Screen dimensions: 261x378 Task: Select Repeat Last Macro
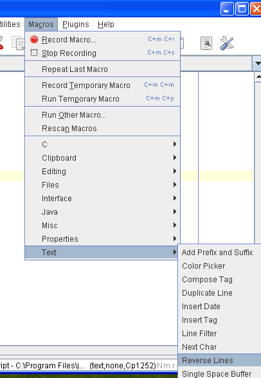[103, 69]
